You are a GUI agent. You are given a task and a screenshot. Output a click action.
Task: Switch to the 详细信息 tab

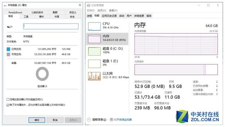click(139, 16)
